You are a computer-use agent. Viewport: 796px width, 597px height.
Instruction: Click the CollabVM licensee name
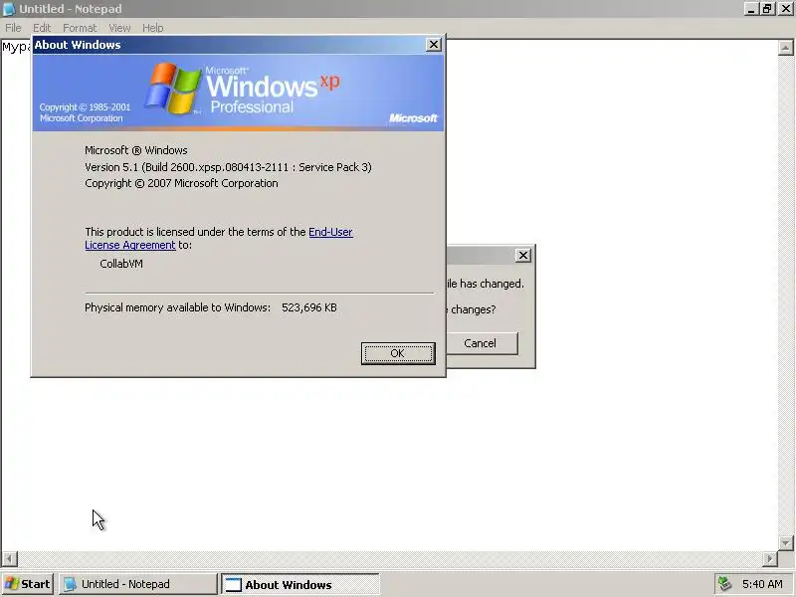pos(121,264)
